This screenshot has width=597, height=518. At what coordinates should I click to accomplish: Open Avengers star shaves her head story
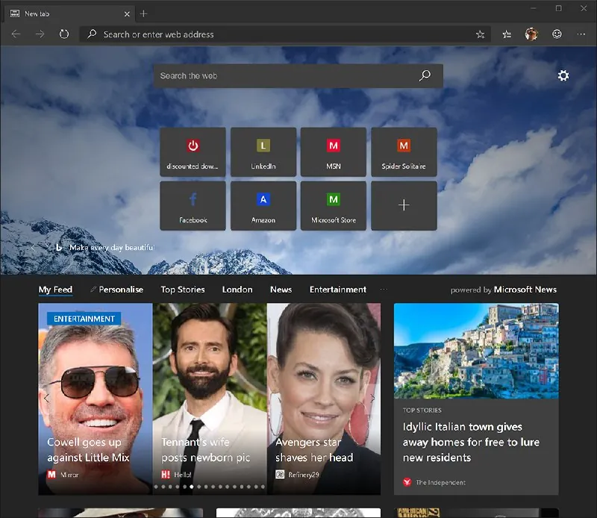coord(314,450)
